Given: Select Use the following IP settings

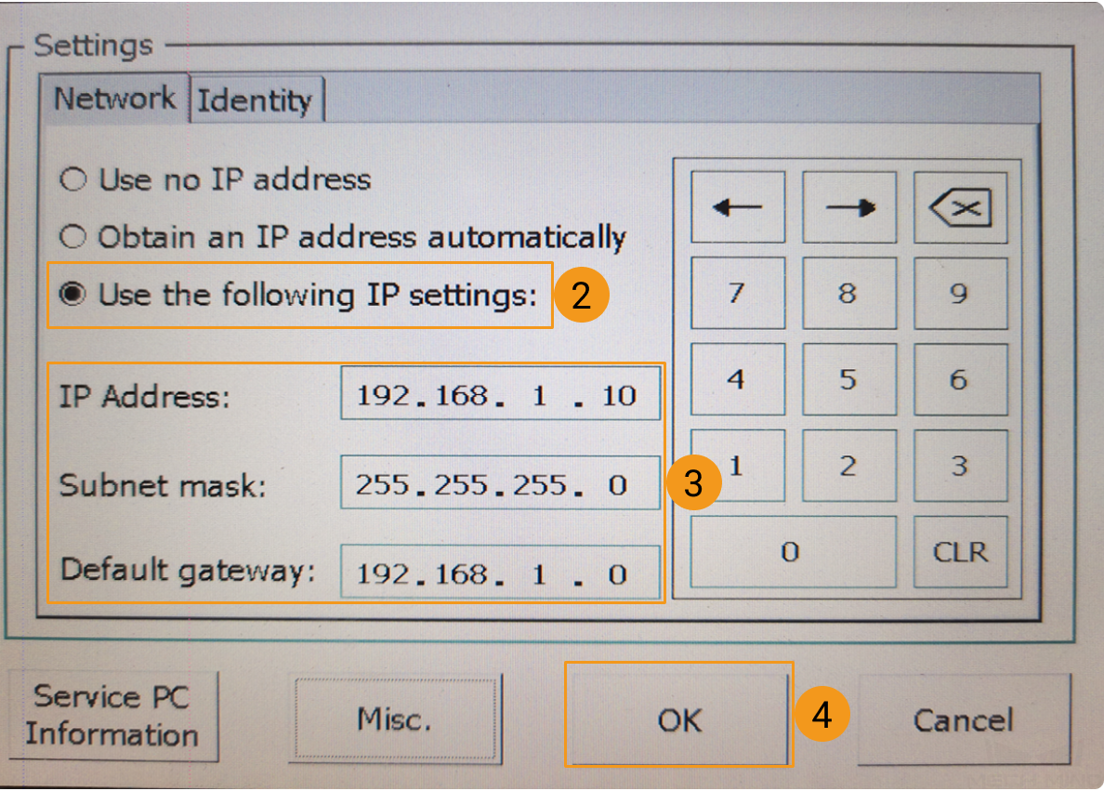Looking at the screenshot, I should [298, 295].
